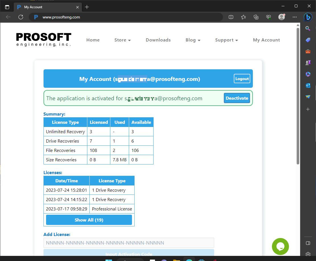The height and width of the screenshot is (261, 316).
Task: Open the sidebar search magnifier icon
Action: point(308,28)
